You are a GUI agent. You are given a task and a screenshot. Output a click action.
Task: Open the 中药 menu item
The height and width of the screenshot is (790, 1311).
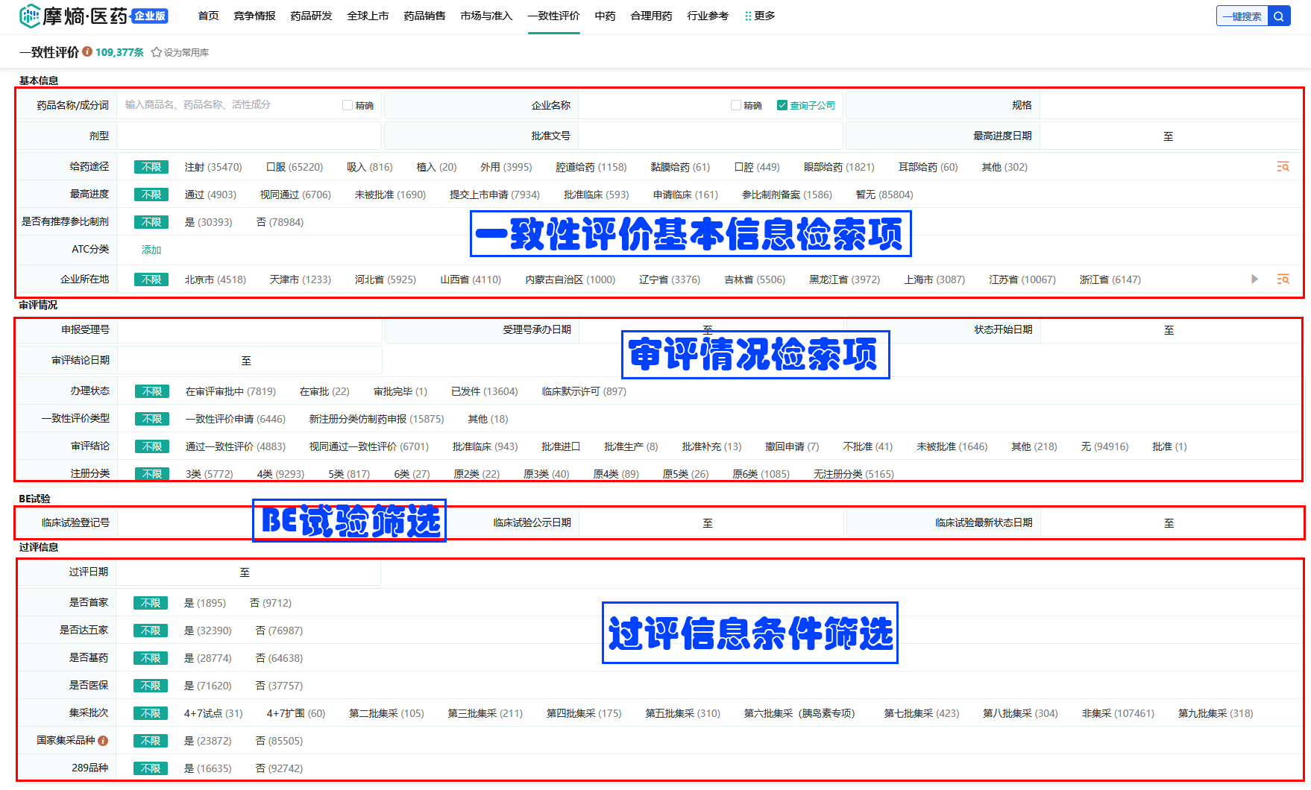click(x=605, y=16)
